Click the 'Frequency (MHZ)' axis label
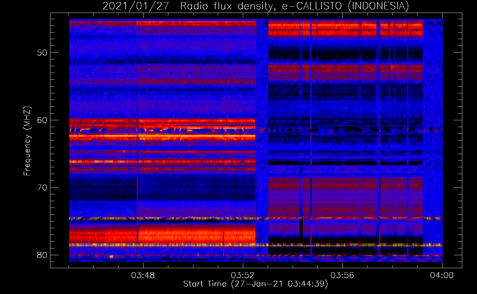This screenshot has height=294, width=477. [27, 141]
